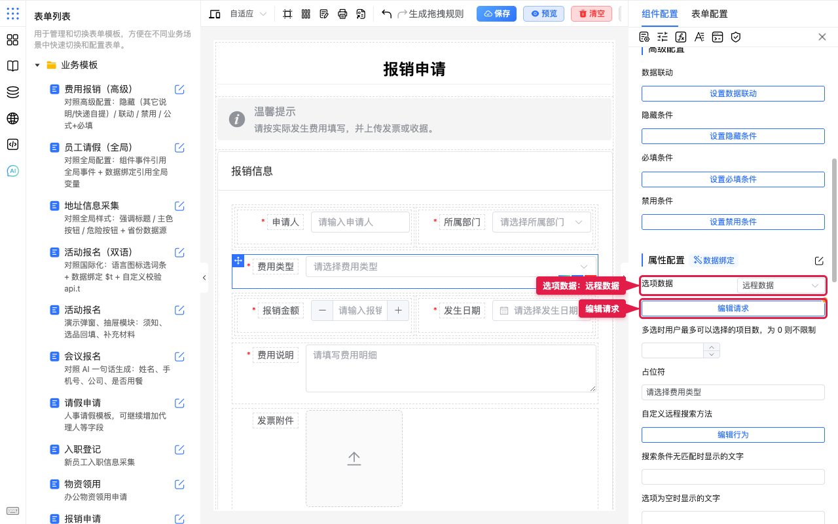Screen dimensions: 838x524
Task: Open the code icon in left rail
Action: pos(12,145)
